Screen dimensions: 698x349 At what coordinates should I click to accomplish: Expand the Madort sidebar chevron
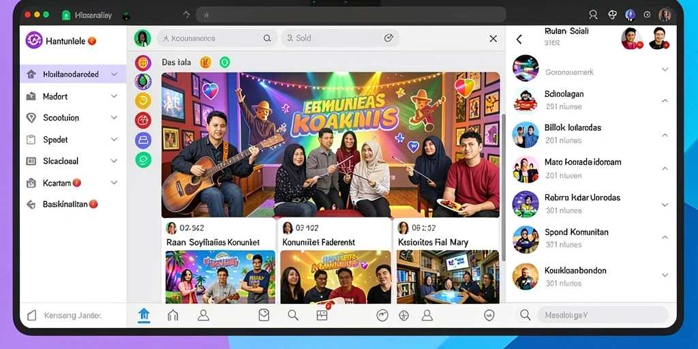(114, 96)
